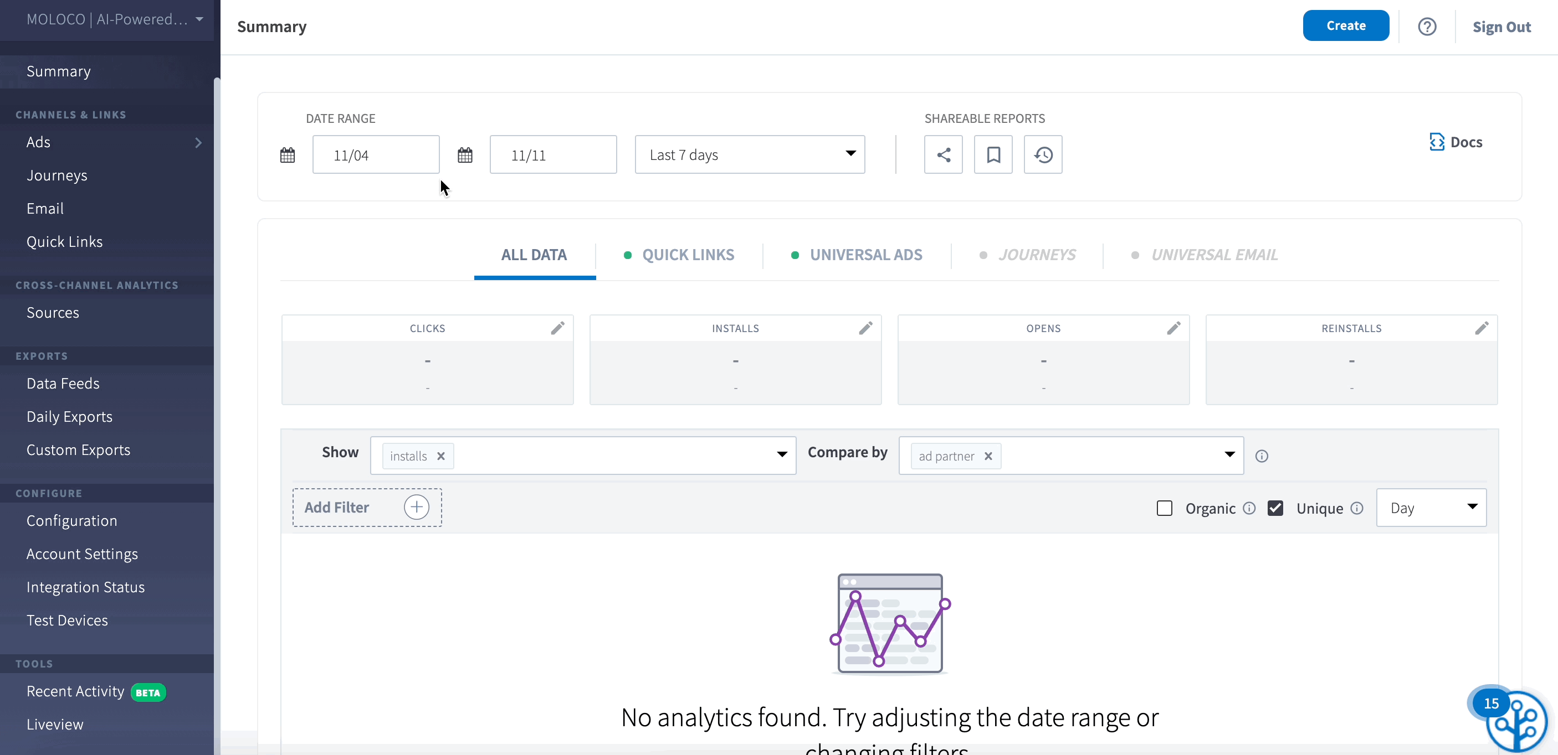Click the 11/04 start date field
Viewport: 1558px width, 755px height.
[x=376, y=155]
